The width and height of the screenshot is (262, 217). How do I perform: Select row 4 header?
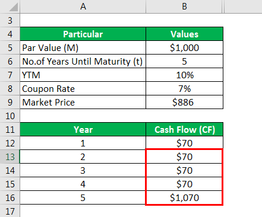[x=10, y=34]
